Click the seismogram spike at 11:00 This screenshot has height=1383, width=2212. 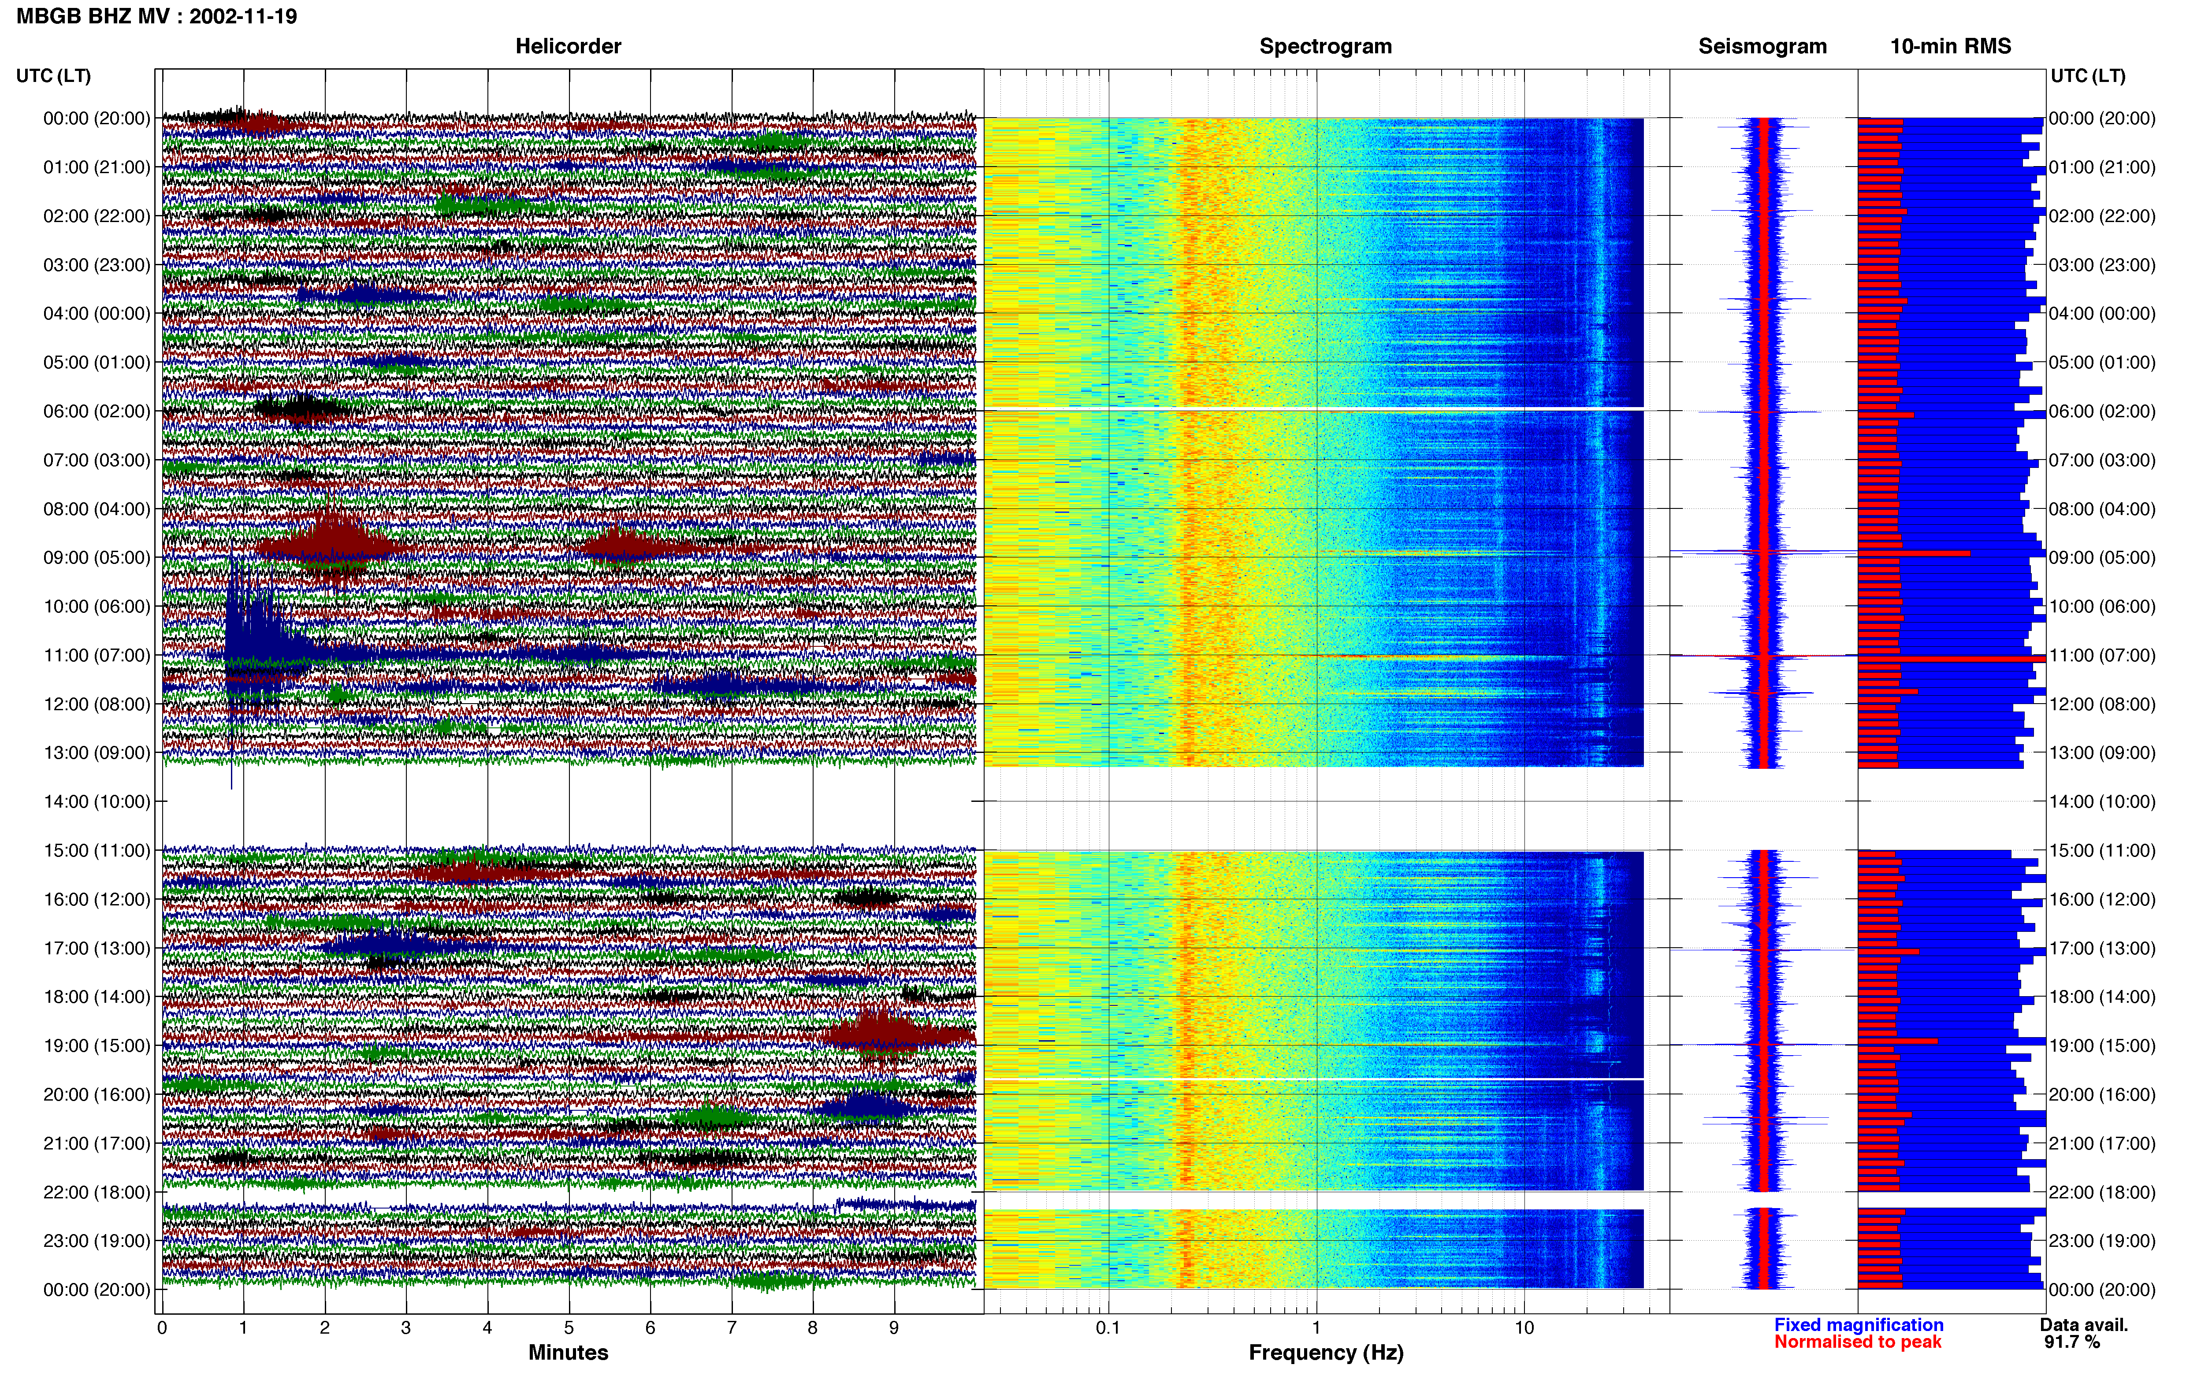tap(1763, 656)
